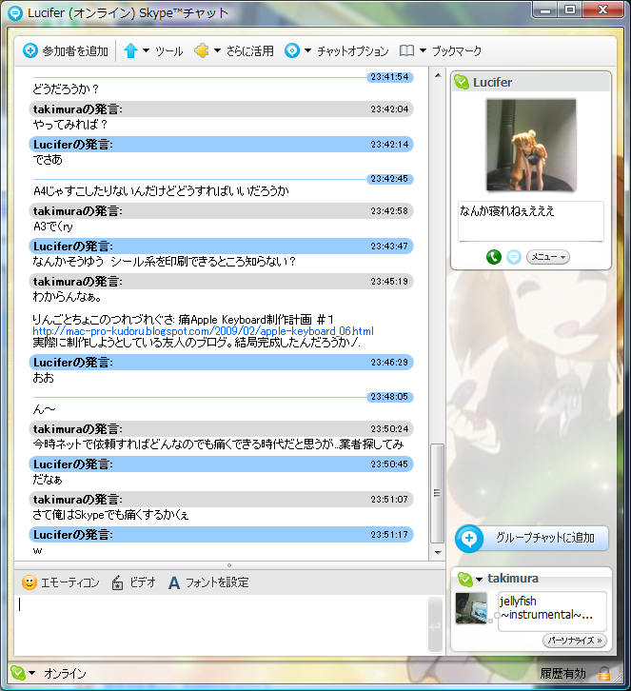Click takimura's avatar thumbnail
Viewport: 631px width, 691px height.
(x=471, y=608)
